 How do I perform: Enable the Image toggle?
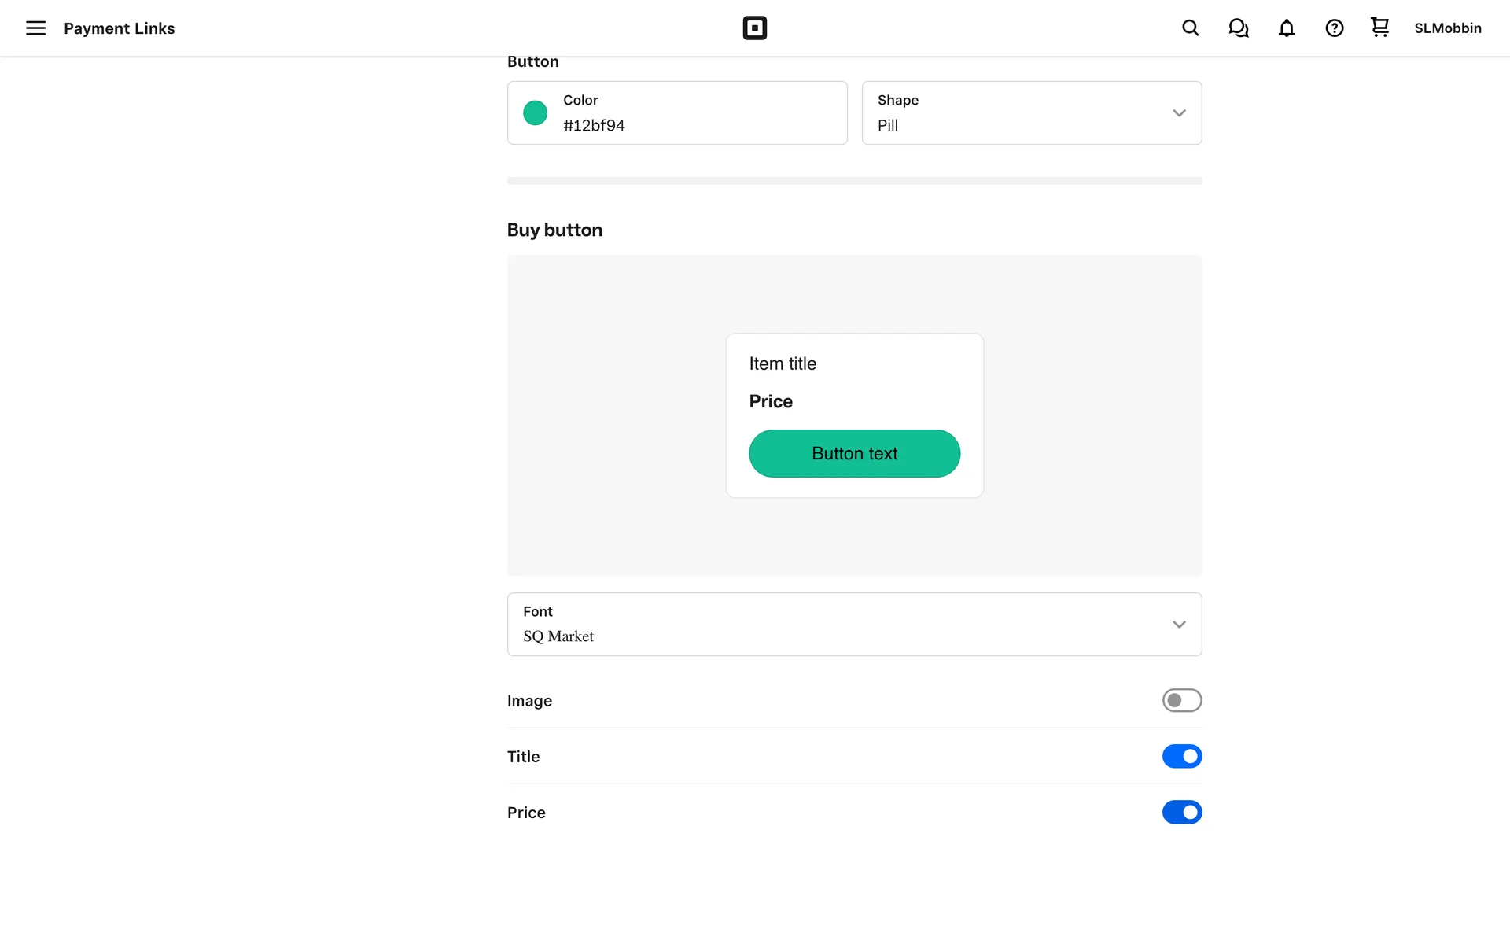tap(1181, 700)
